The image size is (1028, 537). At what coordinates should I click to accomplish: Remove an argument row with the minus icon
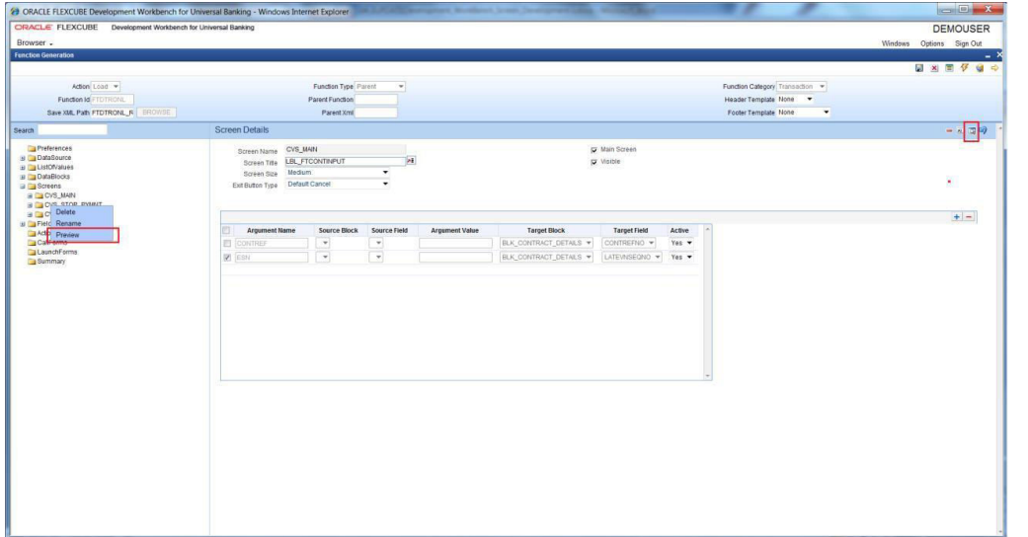(969, 216)
